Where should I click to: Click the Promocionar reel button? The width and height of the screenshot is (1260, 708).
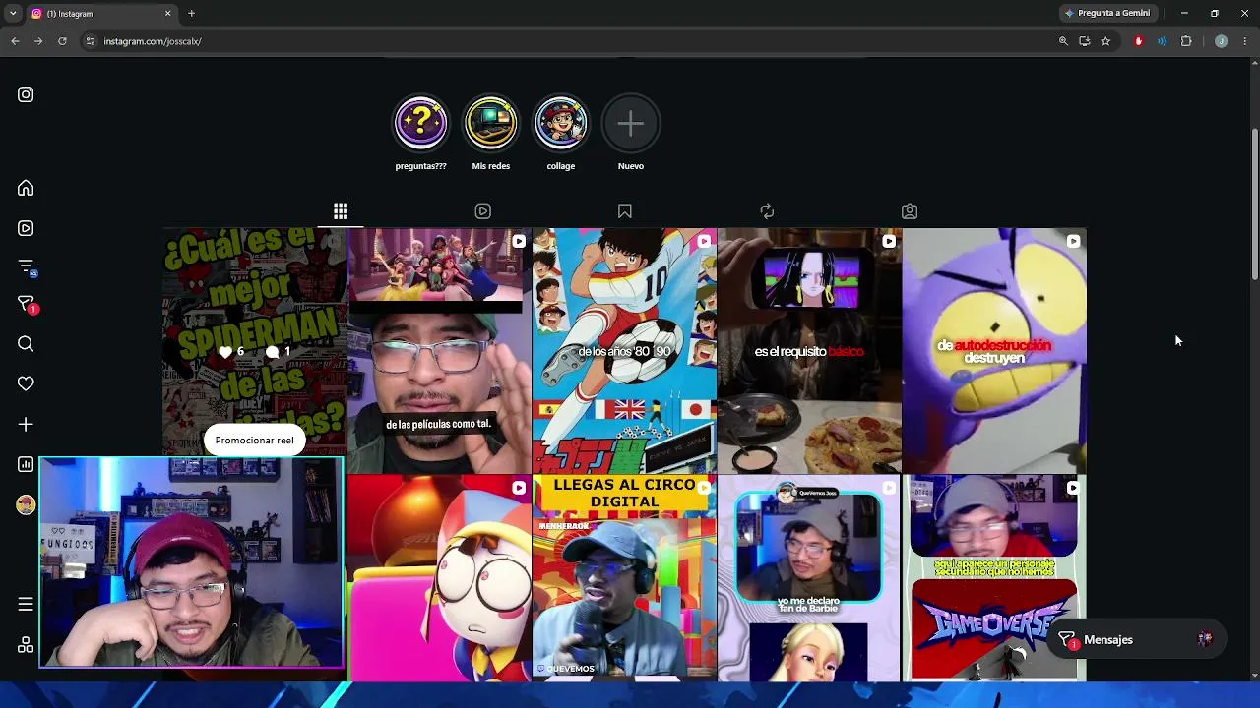[x=255, y=440]
